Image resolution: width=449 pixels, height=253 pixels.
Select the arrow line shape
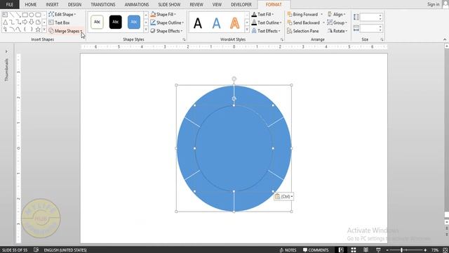tap(18, 15)
